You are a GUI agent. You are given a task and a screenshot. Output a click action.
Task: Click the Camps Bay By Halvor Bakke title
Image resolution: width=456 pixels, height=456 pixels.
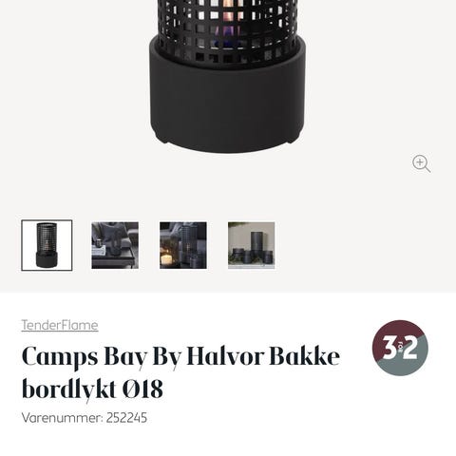tap(180, 372)
